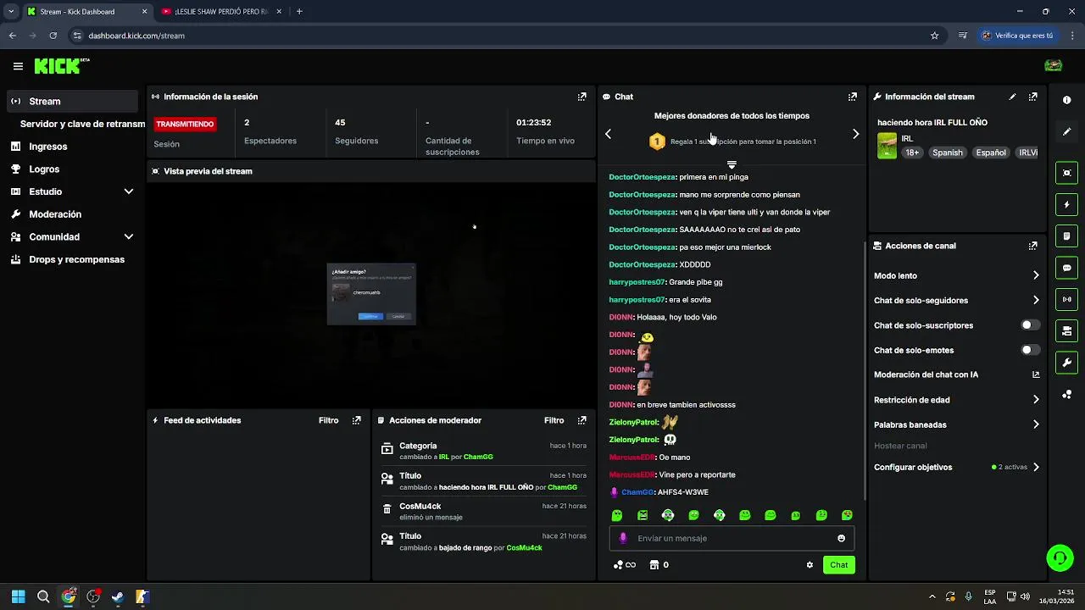
Task: Switch to the YouTube Leslie Shaw browser tab
Action: (220, 11)
